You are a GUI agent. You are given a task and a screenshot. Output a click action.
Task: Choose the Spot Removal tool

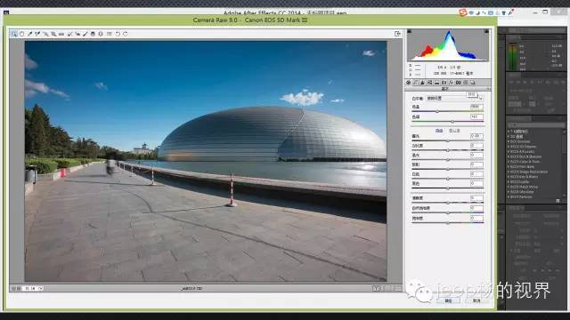click(69, 34)
